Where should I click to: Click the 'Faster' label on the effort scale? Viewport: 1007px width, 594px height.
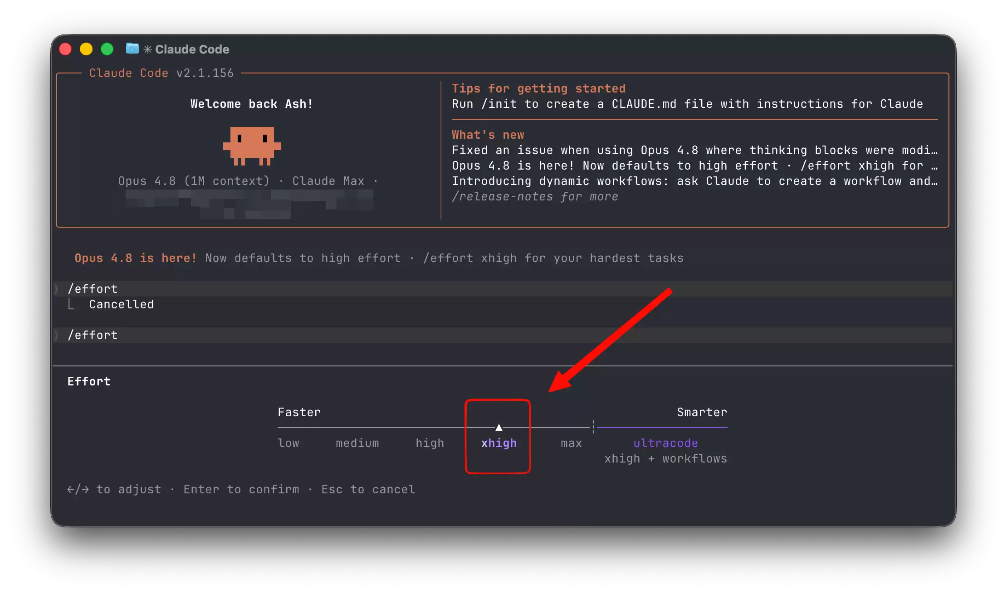(x=299, y=412)
